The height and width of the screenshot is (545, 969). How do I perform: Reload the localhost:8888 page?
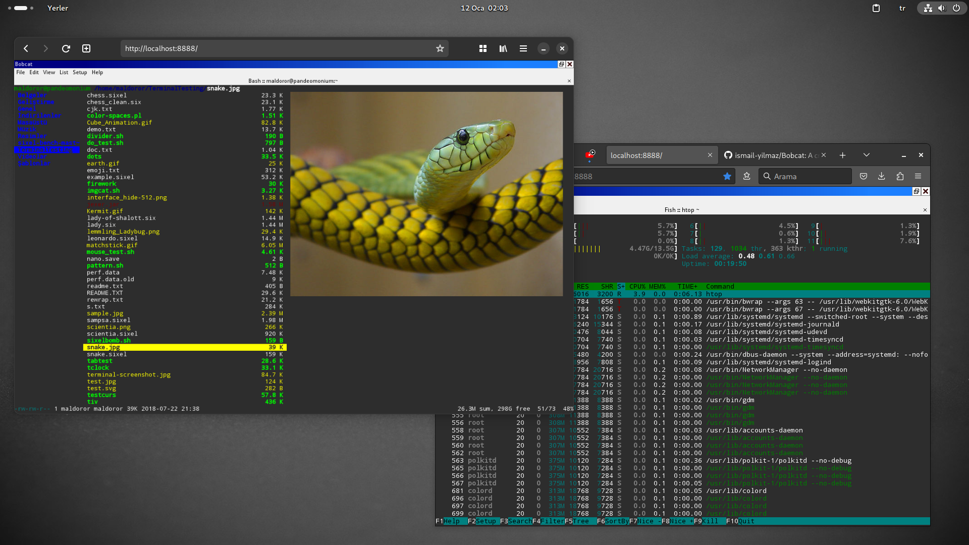(x=66, y=48)
